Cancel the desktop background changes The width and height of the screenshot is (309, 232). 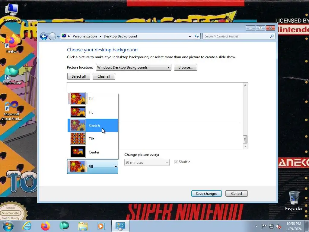point(237,194)
